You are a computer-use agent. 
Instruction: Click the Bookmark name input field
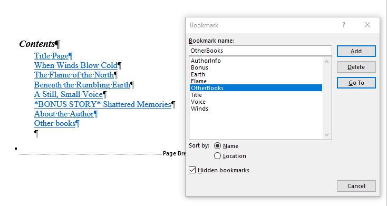click(x=260, y=51)
